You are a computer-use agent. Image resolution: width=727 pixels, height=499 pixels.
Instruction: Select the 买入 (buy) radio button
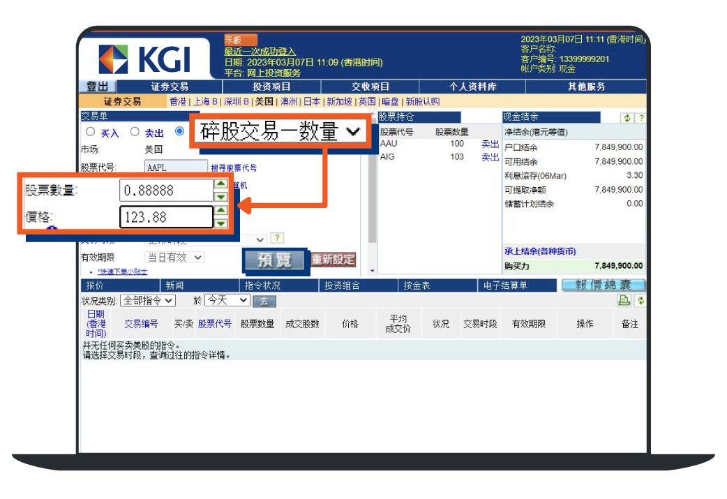(90, 132)
